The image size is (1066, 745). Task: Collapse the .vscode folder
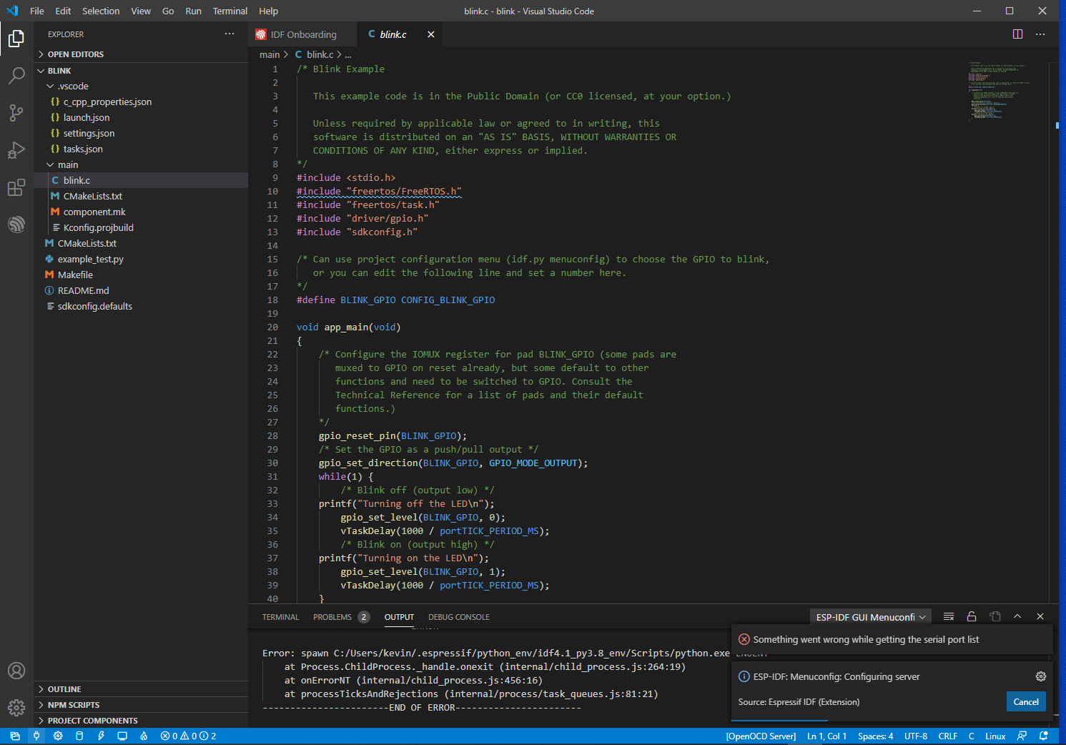pyautogui.click(x=141, y=86)
